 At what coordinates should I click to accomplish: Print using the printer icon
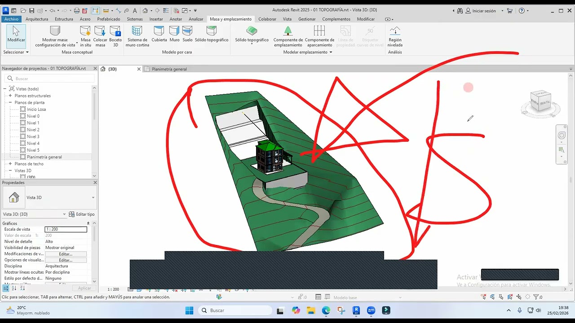pos(76,10)
